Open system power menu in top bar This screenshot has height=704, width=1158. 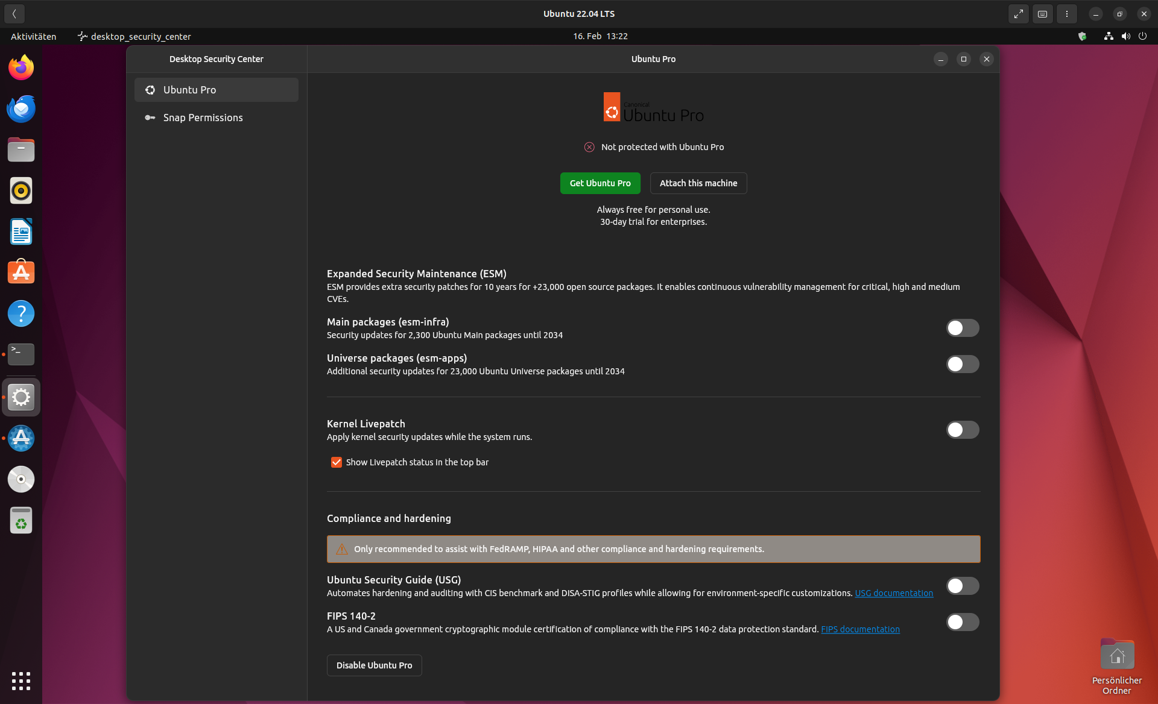pos(1142,36)
